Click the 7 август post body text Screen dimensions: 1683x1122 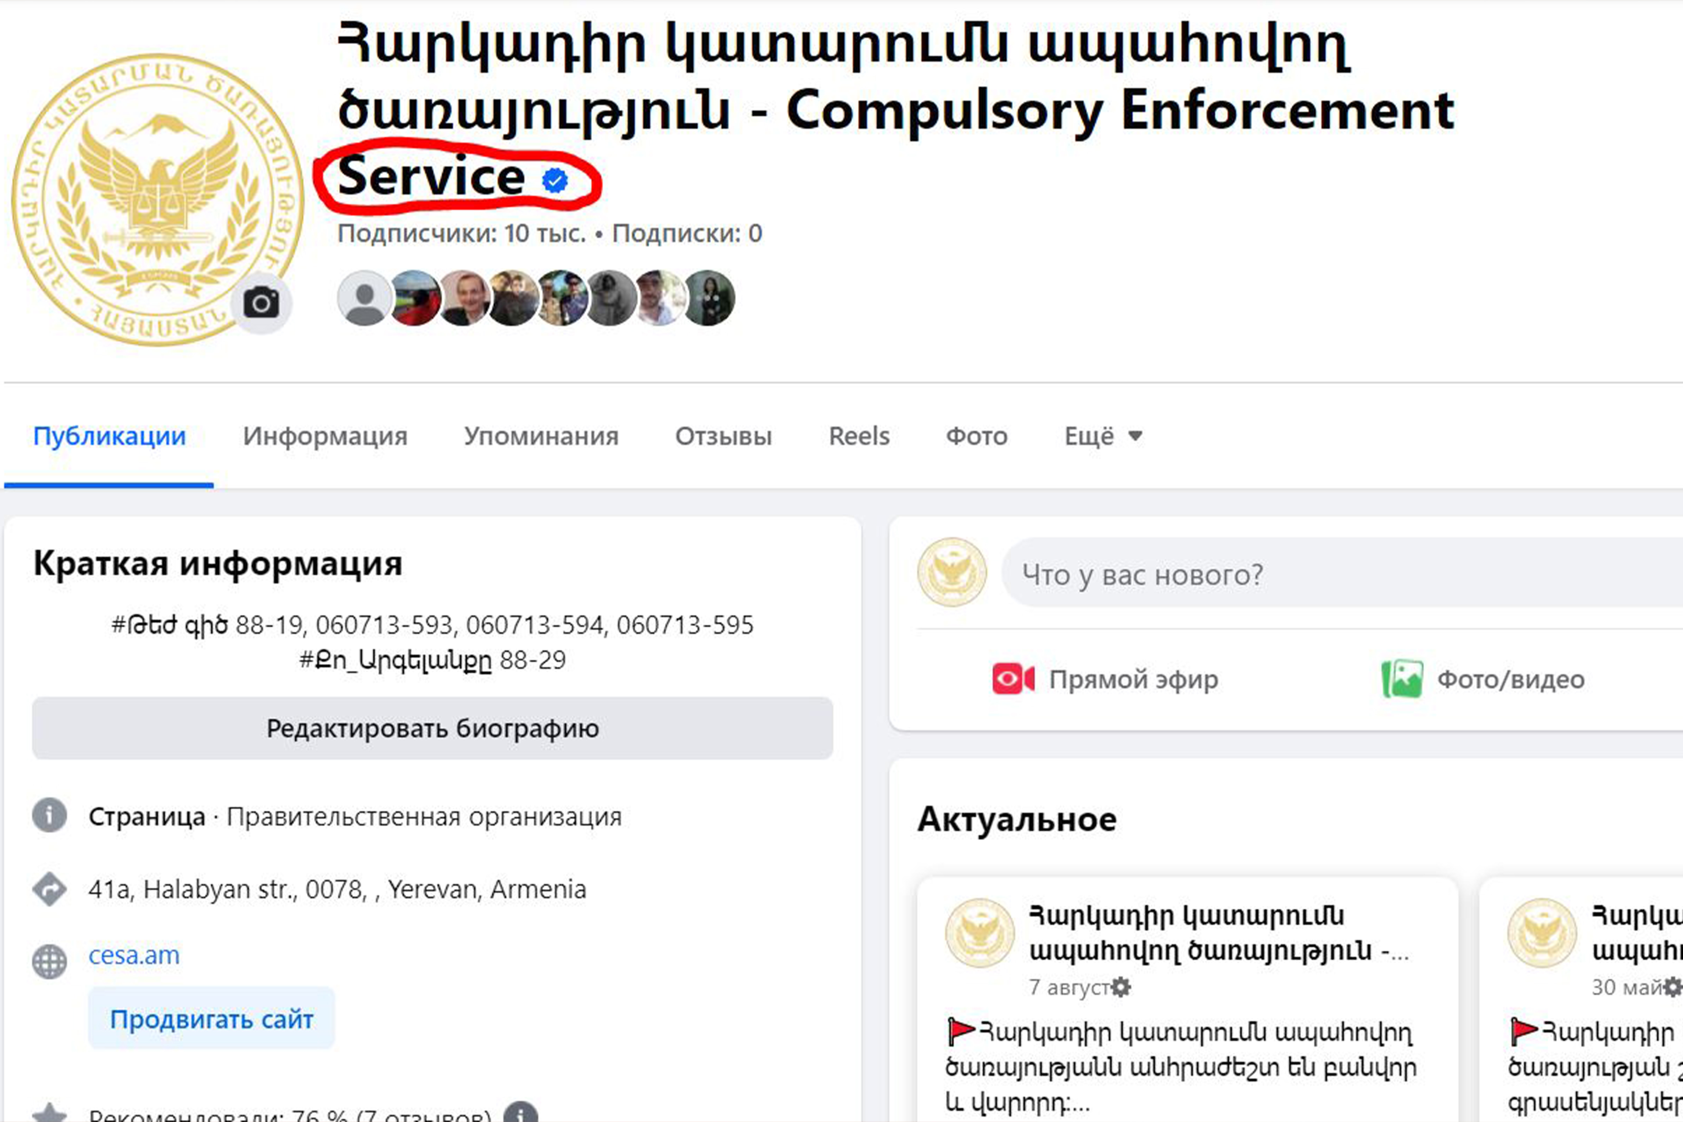(x=1181, y=1067)
